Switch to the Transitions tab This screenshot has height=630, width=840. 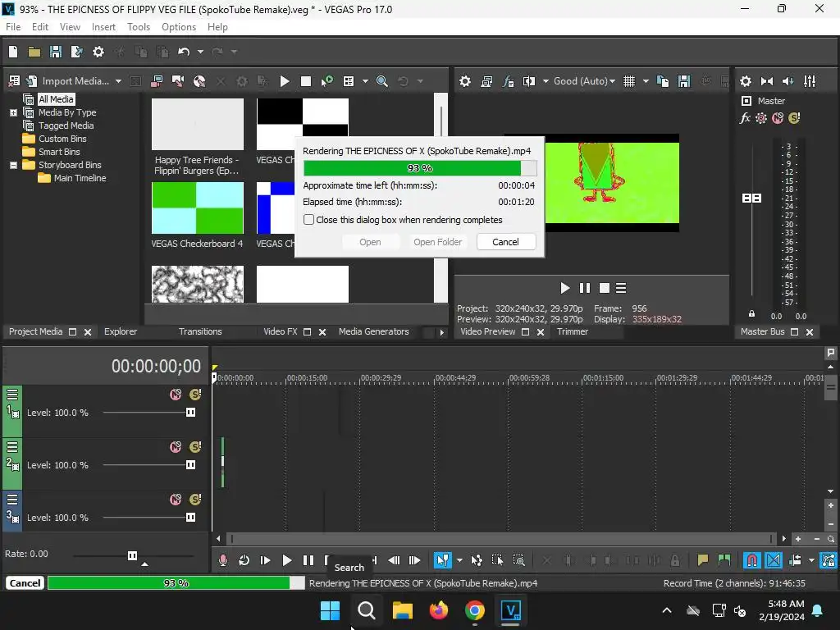point(200,331)
